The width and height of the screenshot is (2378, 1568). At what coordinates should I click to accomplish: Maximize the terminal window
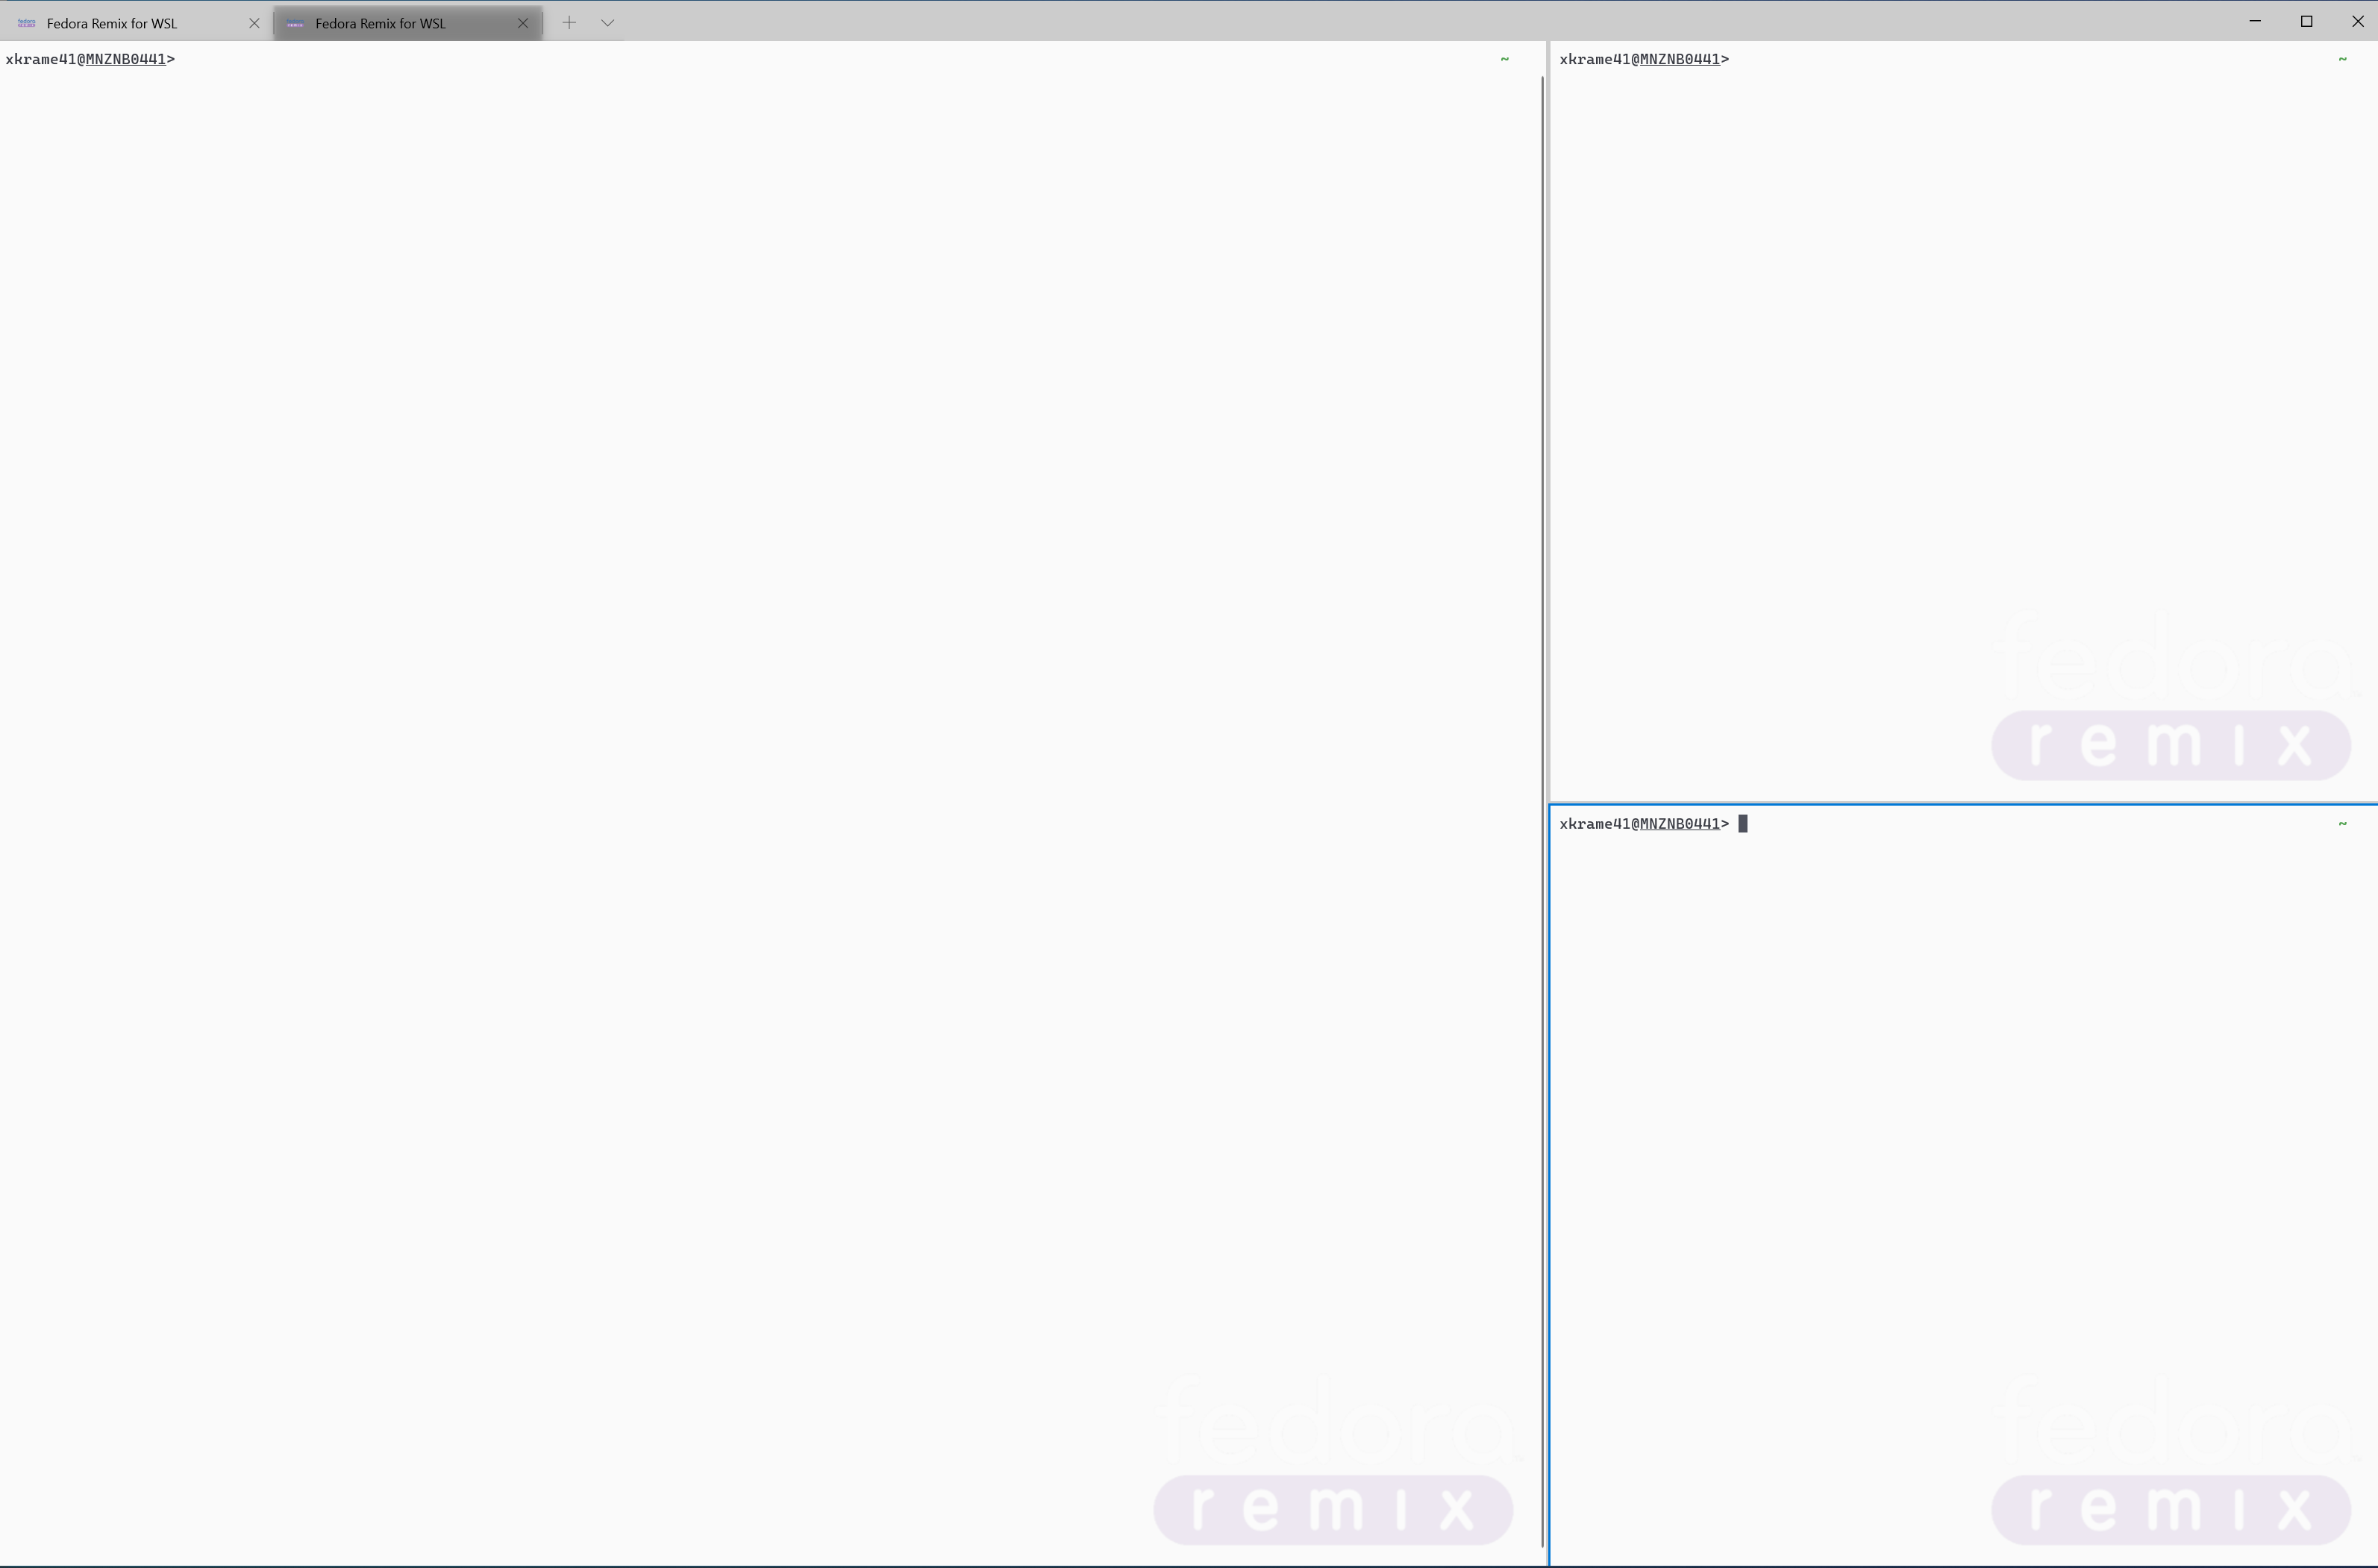click(x=2306, y=21)
